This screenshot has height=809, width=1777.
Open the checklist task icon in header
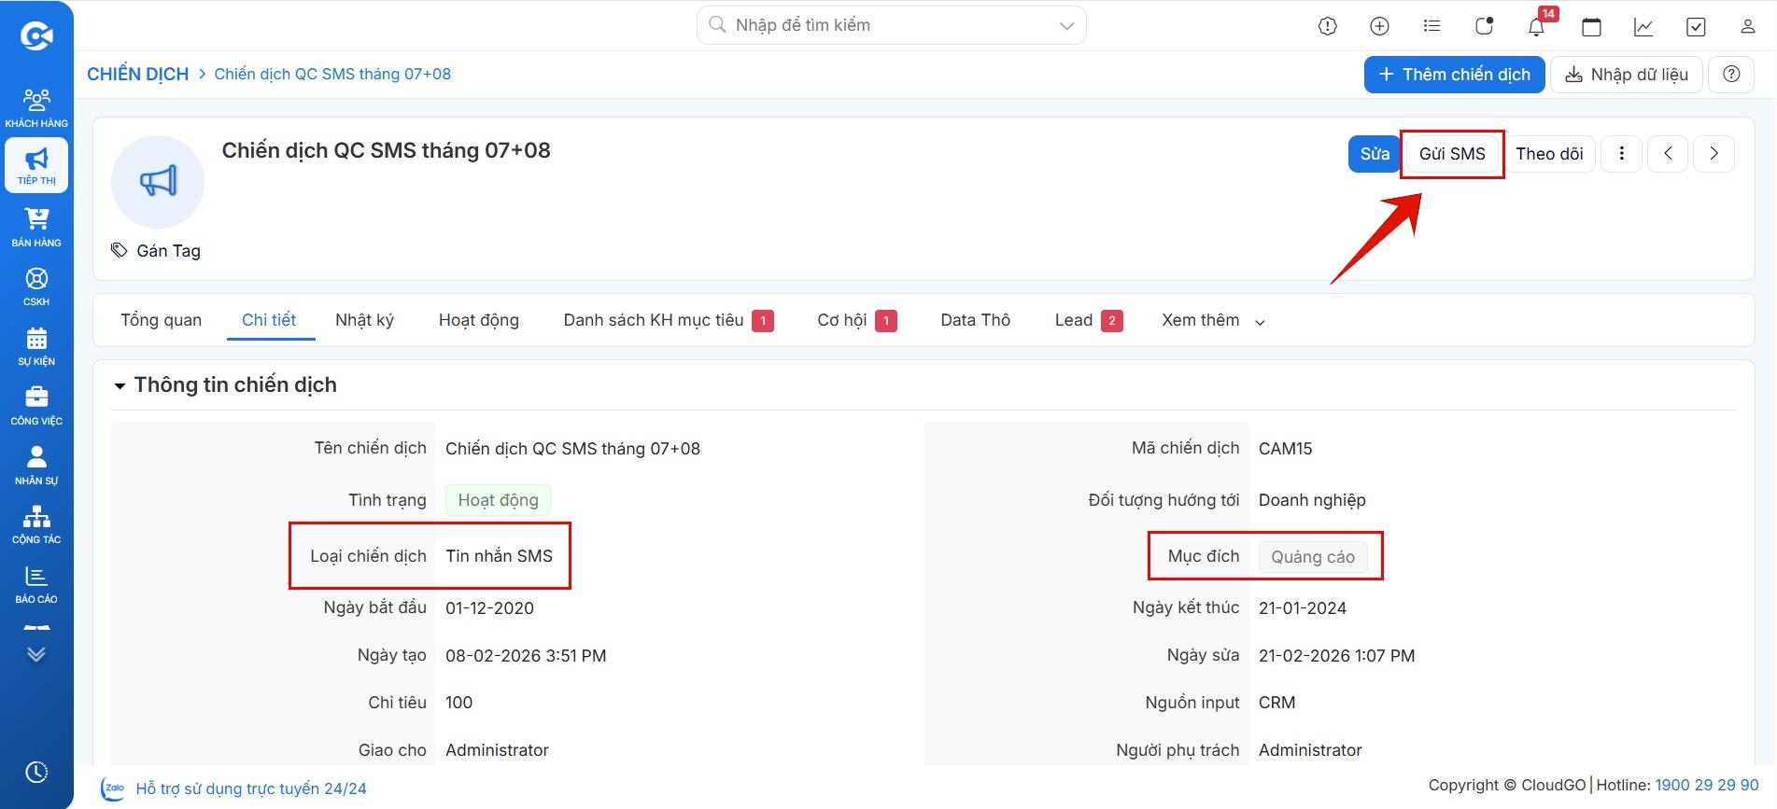[1696, 26]
